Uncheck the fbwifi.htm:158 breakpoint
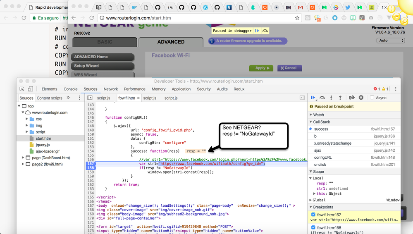Screen dimensions: 413x234 coord(313,227)
